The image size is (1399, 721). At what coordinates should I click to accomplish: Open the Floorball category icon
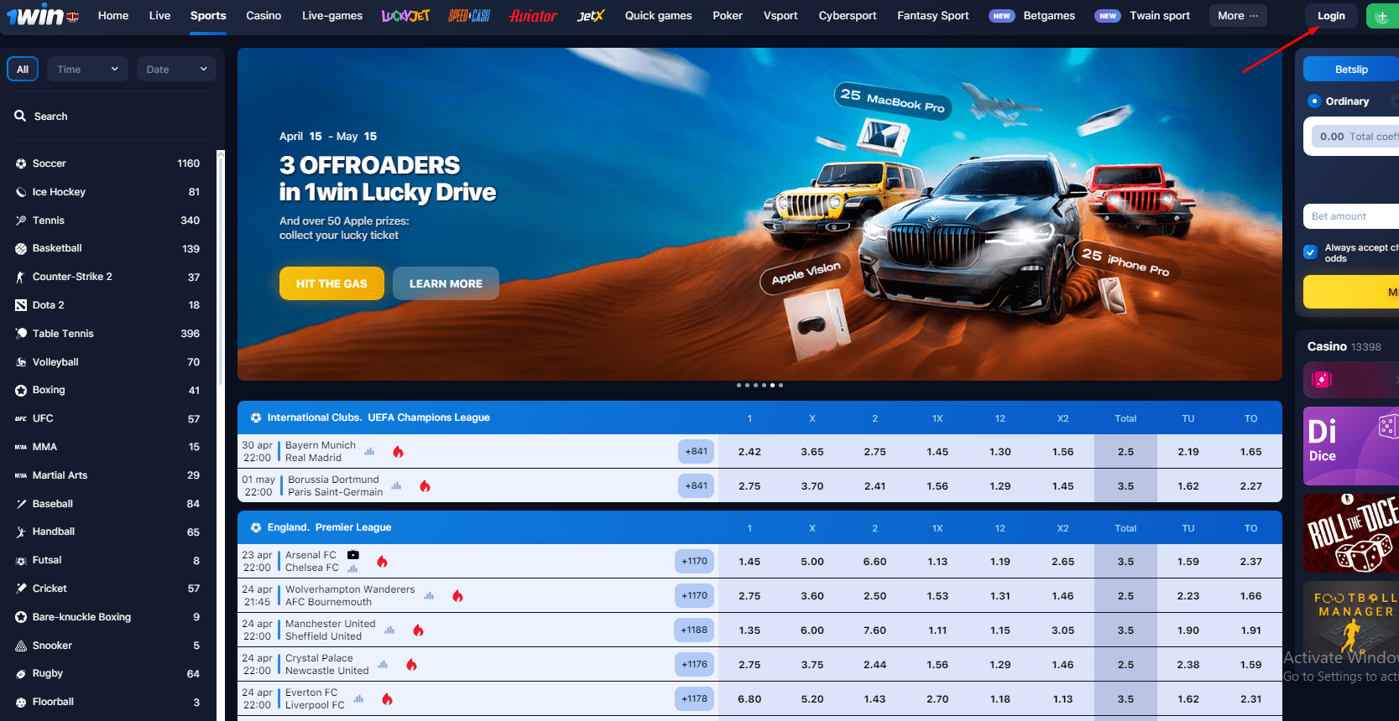click(21, 702)
